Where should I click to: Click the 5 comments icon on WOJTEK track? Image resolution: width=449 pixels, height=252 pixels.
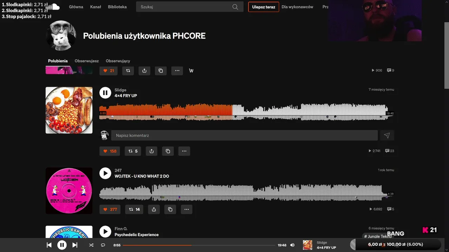[390, 209]
